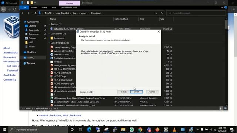237x133 pixels.
Task: Select Network in the navigation pane
Action: (x=31, y=63)
